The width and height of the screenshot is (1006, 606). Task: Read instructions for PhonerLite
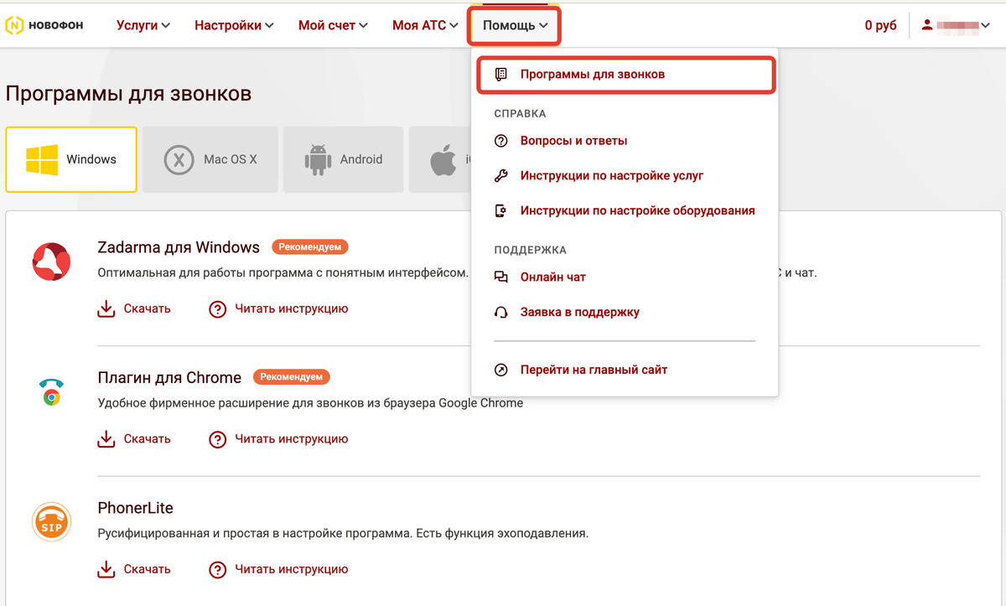click(278, 569)
